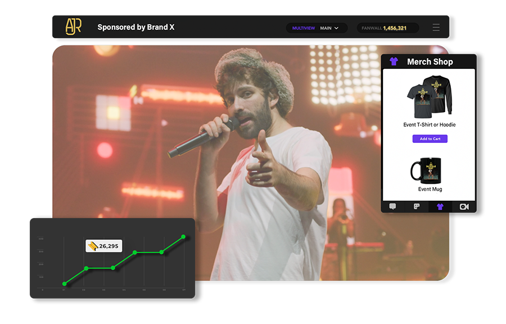Click the Sponsored by Brand X text
The width and height of the screenshot is (506, 324).
(135, 27)
